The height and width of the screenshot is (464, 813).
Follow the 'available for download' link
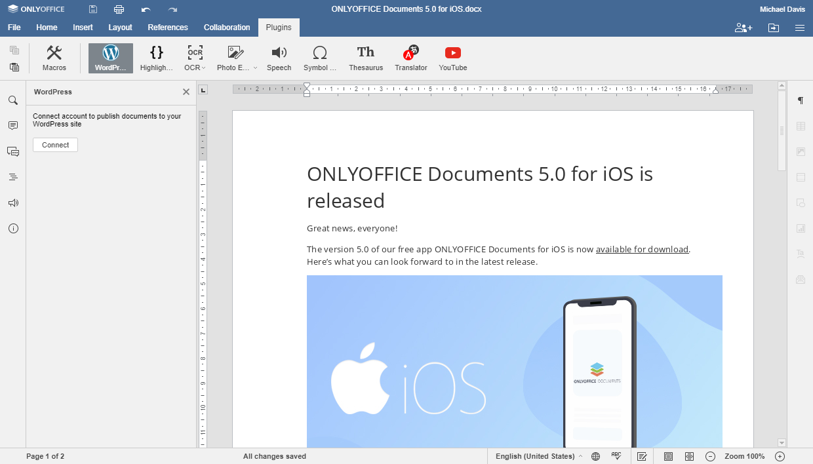tap(642, 249)
